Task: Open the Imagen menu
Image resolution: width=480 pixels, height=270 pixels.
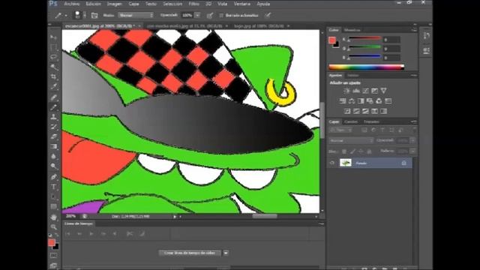Action: tap(115, 4)
